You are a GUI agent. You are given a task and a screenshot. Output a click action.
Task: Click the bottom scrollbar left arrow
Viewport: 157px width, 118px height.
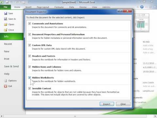(2, 116)
